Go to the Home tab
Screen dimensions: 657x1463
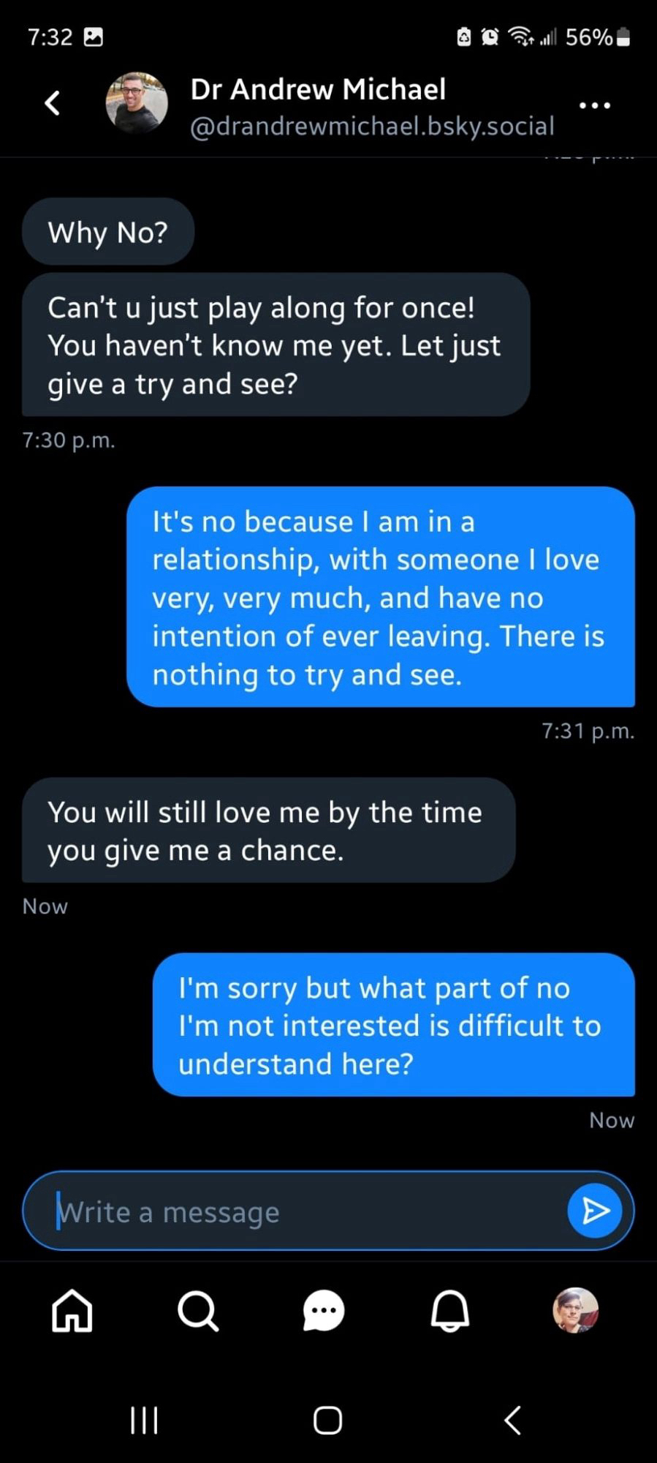(x=72, y=1310)
